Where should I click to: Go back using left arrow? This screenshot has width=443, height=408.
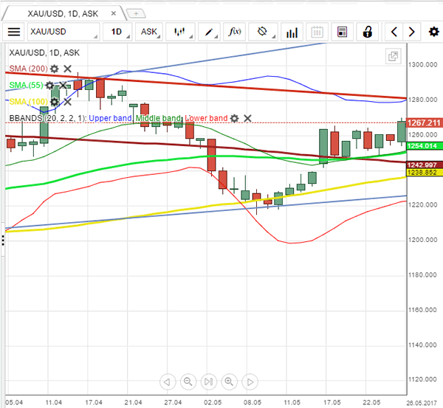tap(395, 32)
